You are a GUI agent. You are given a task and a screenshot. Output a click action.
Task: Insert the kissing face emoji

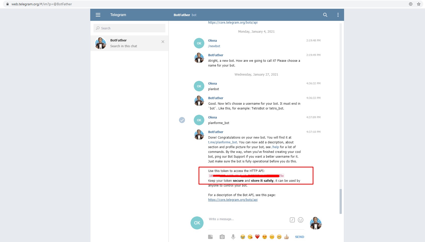point(250,237)
